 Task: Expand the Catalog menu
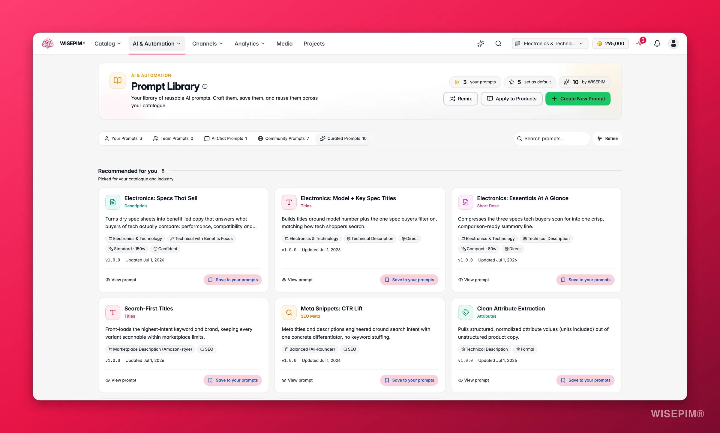tap(108, 43)
